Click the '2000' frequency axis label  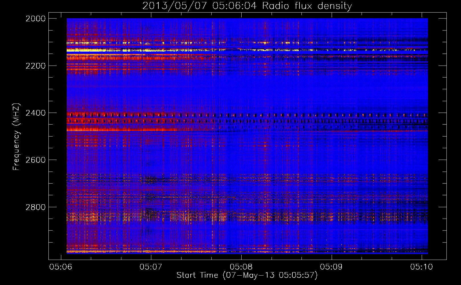pos(36,19)
